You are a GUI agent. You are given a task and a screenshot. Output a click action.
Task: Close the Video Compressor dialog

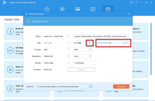click(129, 14)
